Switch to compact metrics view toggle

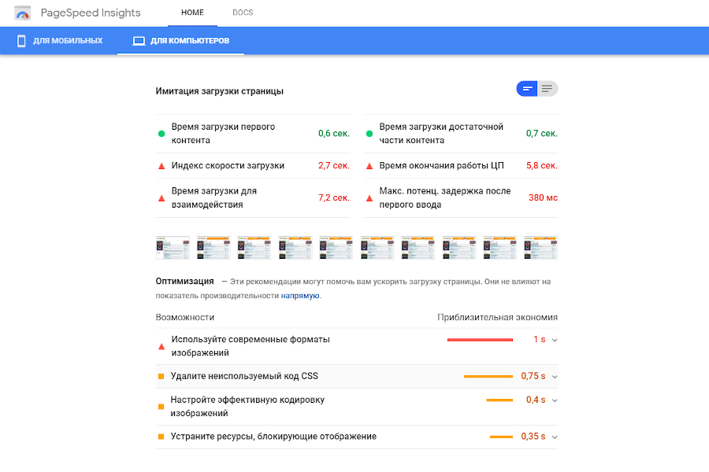[x=527, y=89]
